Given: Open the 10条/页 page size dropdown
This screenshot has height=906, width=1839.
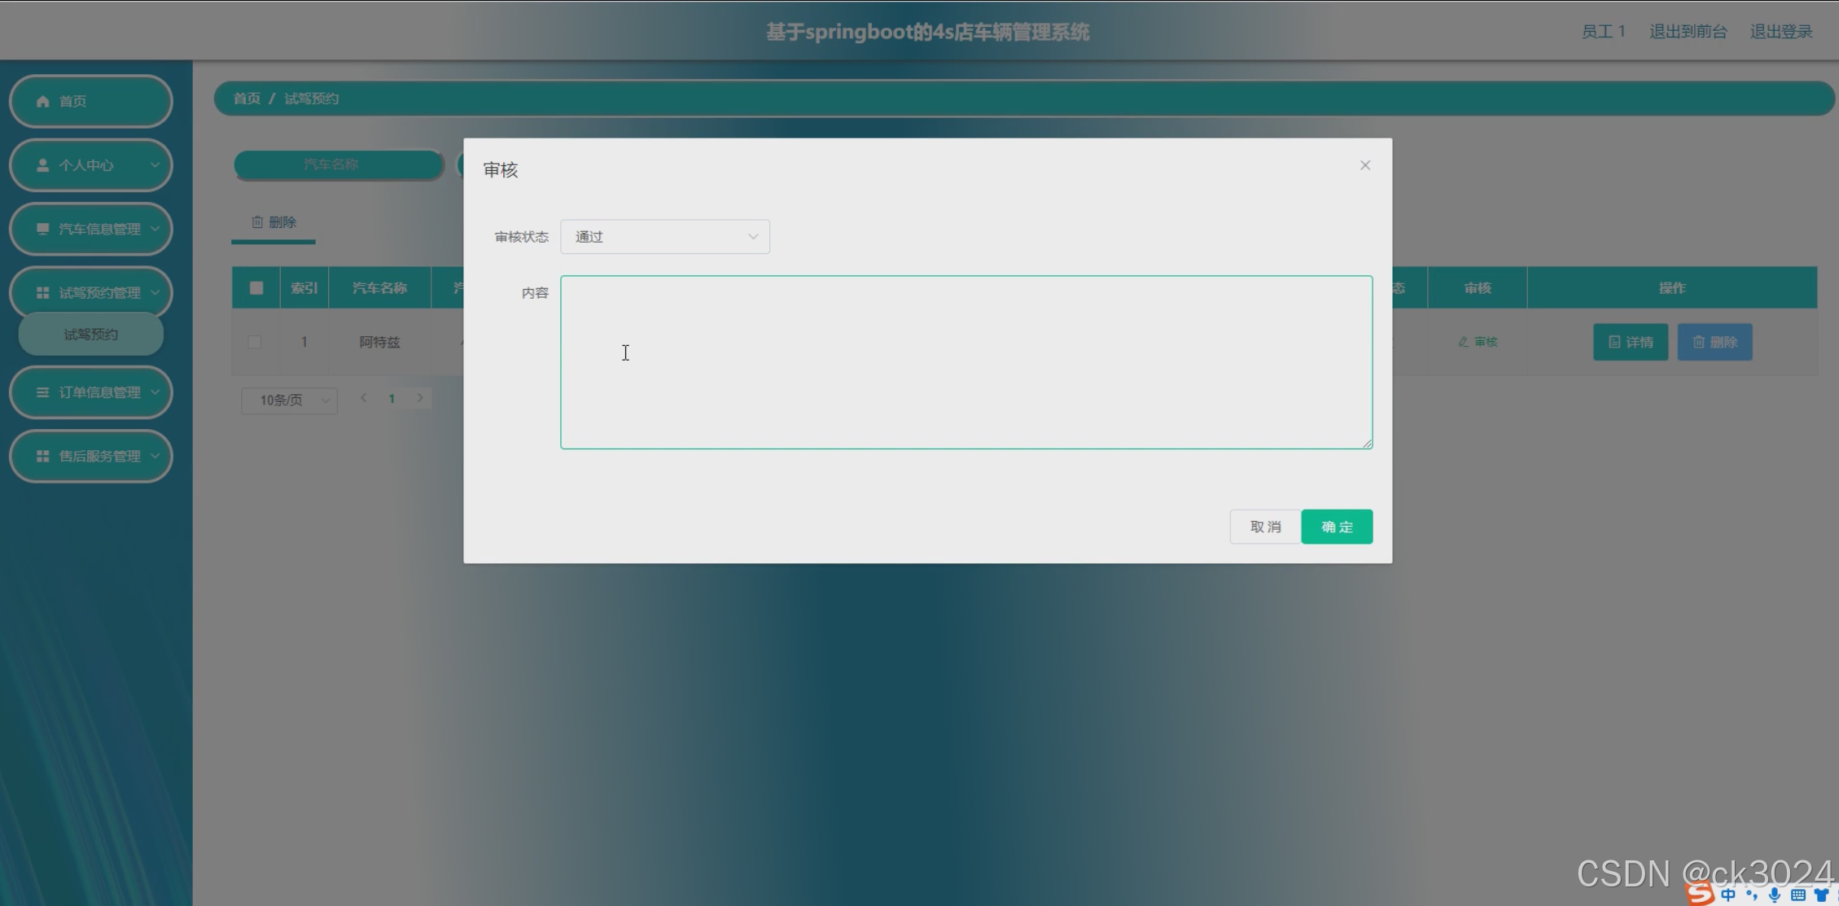Looking at the screenshot, I should click(288, 400).
